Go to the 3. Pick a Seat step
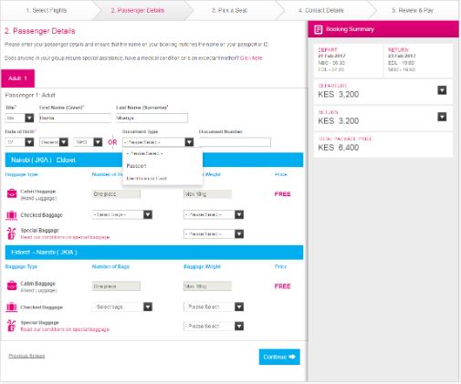This screenshot has height=384, width=461. (x=229, y=10)
